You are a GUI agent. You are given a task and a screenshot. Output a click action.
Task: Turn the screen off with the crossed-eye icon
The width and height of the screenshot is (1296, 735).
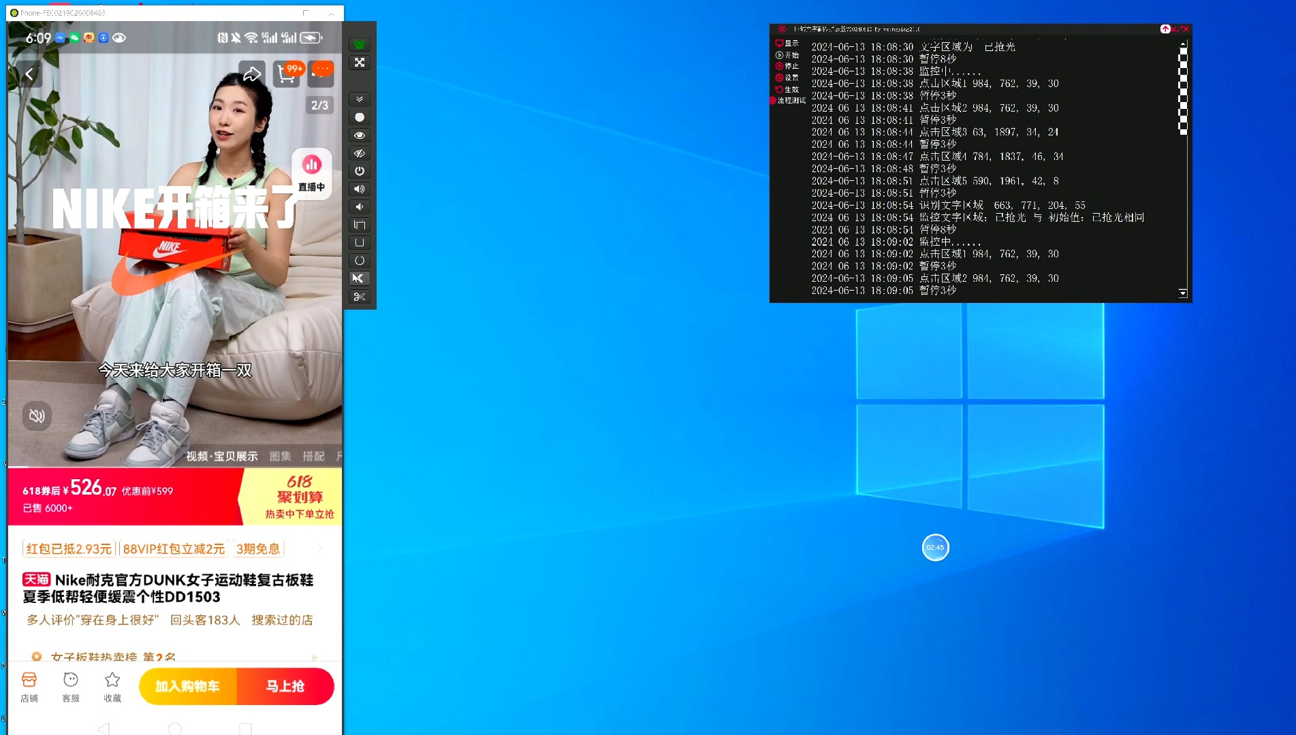[x=359, y=153]
